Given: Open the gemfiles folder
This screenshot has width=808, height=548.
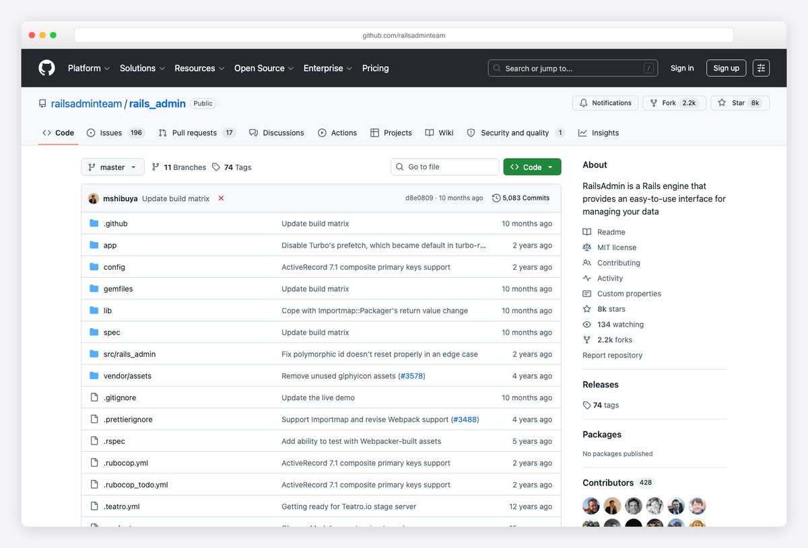Looking at the screenshot, I should 118,289.
